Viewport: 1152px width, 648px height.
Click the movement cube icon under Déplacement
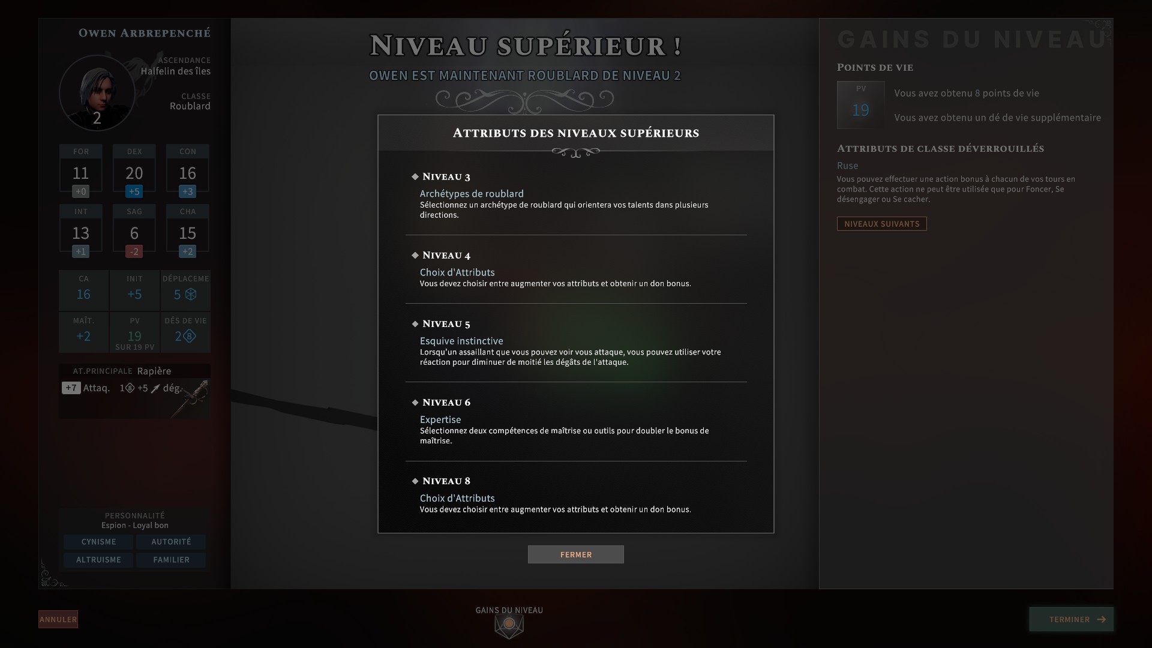191,294
